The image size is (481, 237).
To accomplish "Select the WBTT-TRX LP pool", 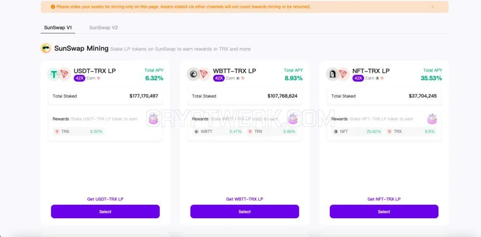I will 244,212.
